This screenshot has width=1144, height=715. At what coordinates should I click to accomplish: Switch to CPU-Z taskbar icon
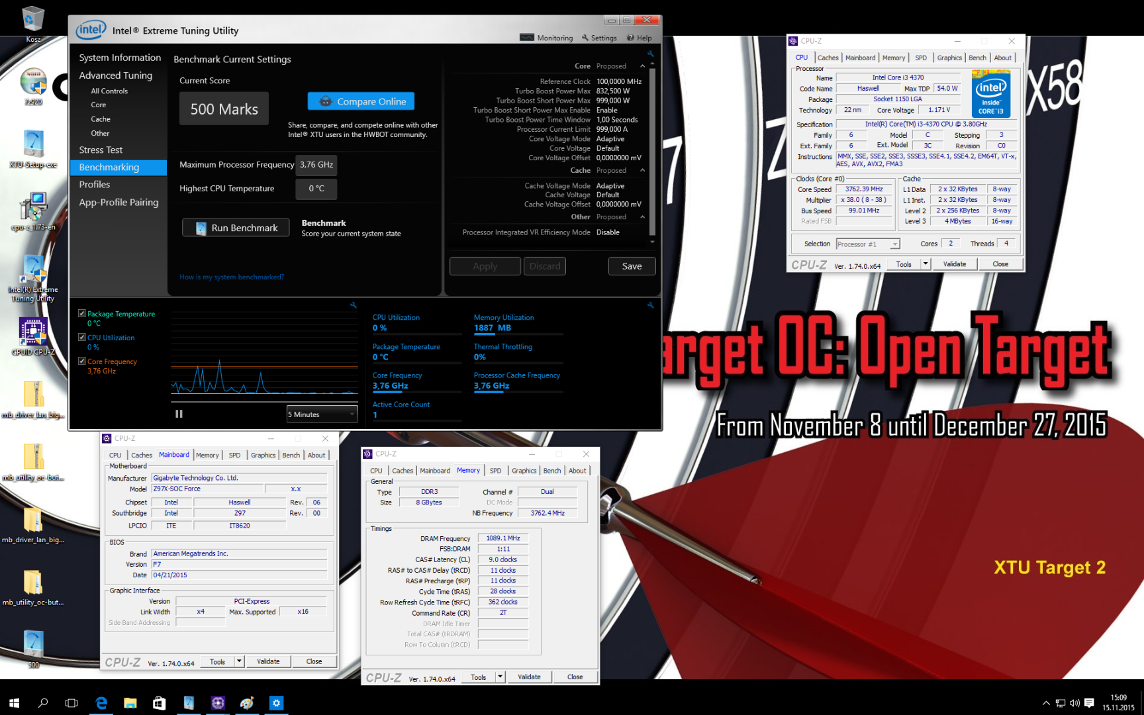point(218,702)
